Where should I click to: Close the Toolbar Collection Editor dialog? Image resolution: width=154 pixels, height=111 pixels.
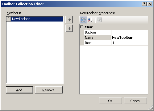point(150,4)
